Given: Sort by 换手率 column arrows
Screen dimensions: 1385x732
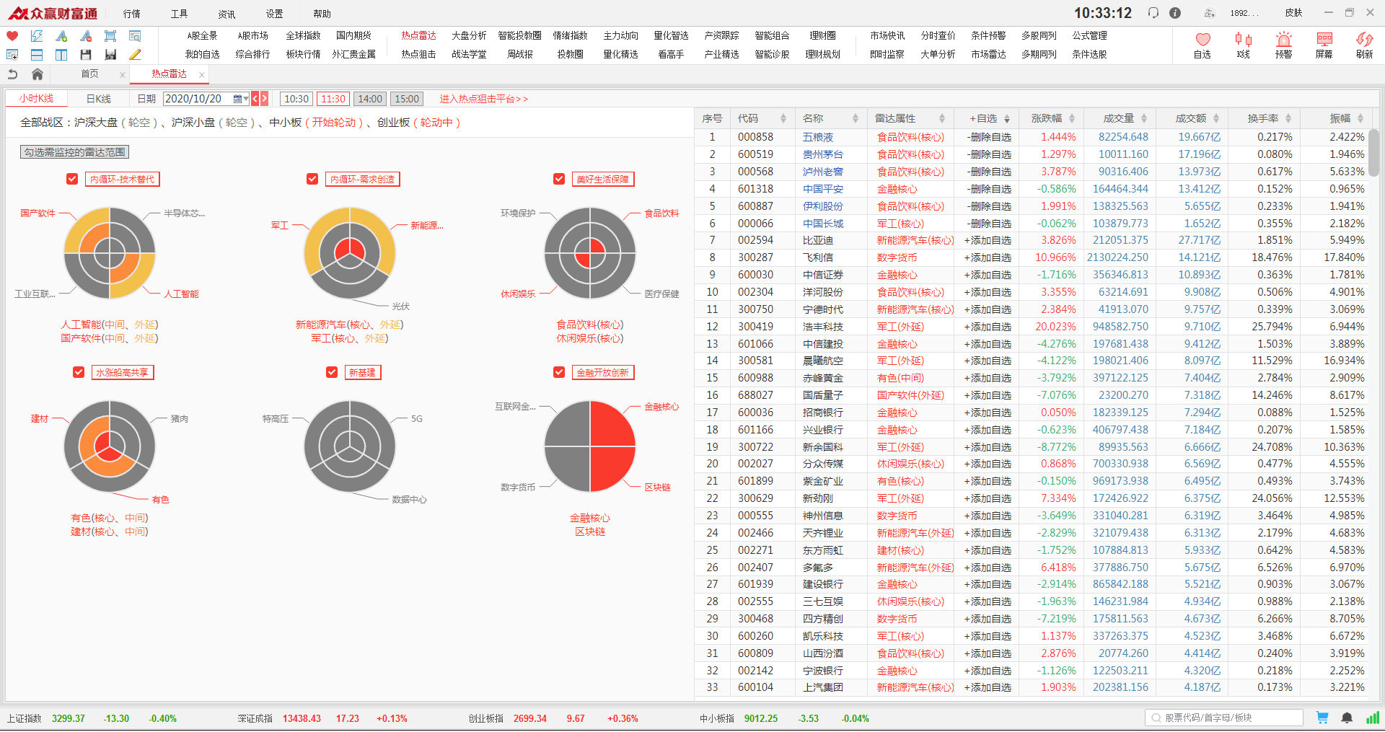Looking at the screenshot, I should [x=1288, y=119].
